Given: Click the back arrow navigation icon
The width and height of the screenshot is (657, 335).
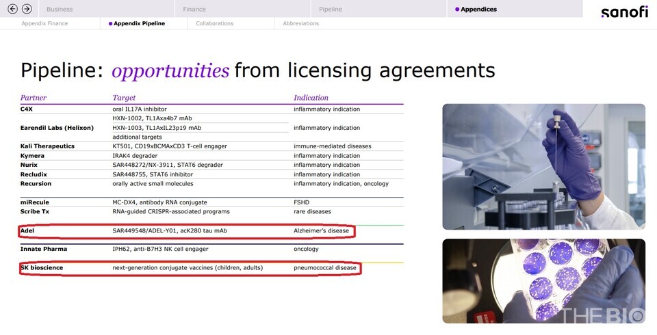Looking at the screenshot, I should coord(12,9).
